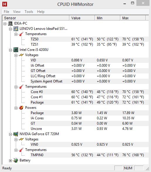Click the Lenovo Temperatures thermometer icon
The width and height of the screenshot is (151, 172).
pos(21,34)
